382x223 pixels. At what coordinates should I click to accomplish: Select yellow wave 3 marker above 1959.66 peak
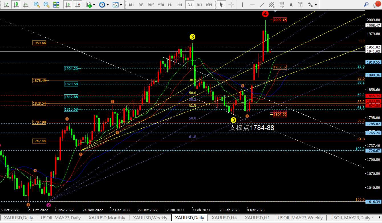coord(193,37)
